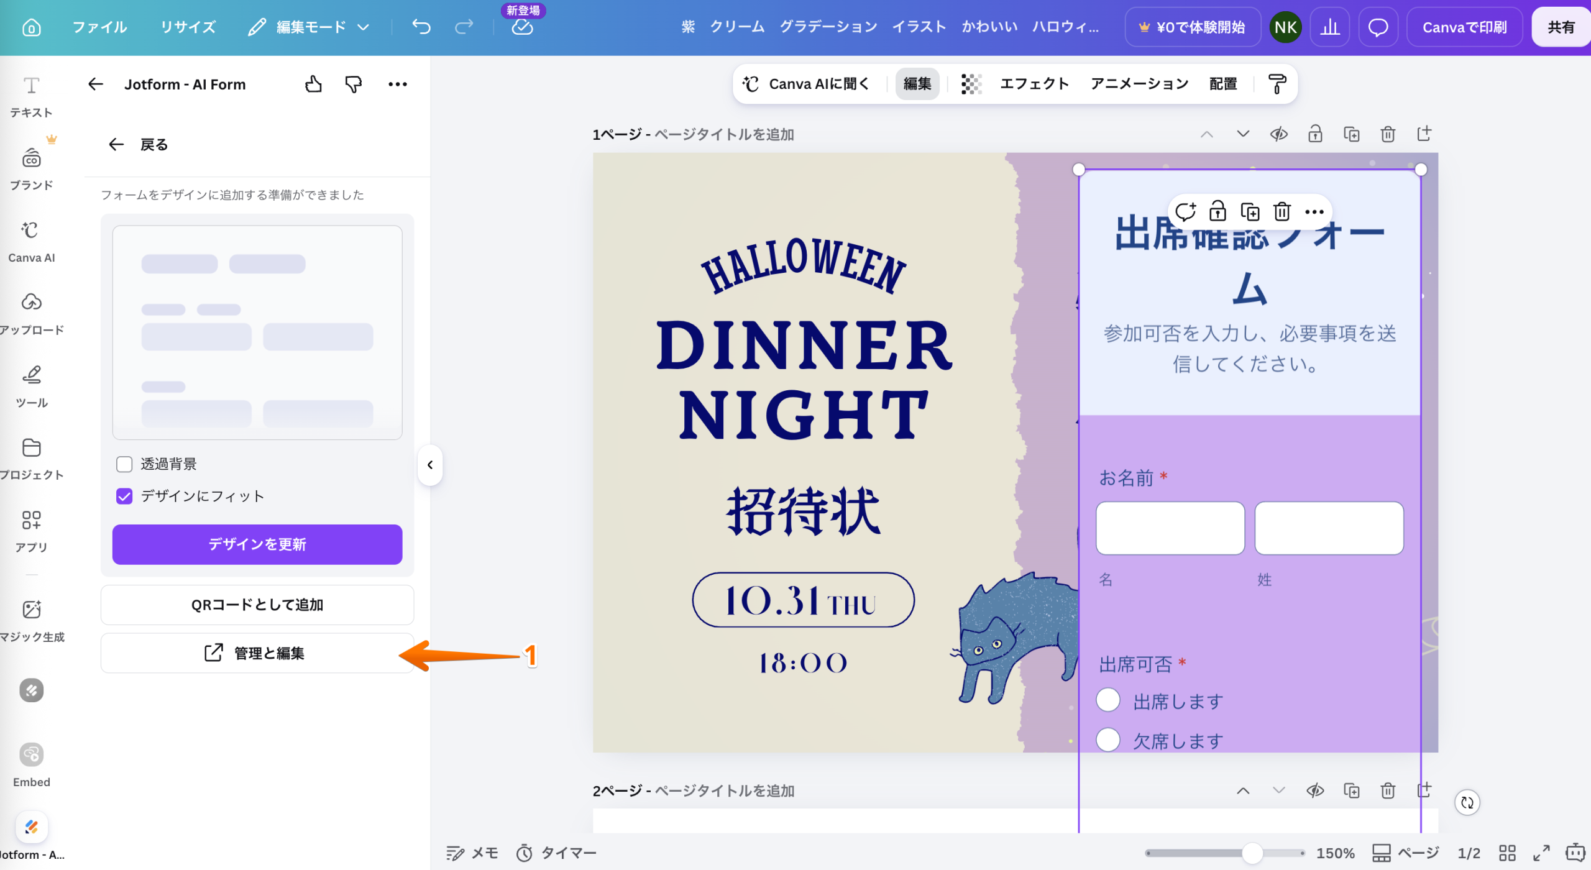Screen dimensions: 1591x870
Task: Open the リサイズ menu
Action: pyautogui.click(x=188, y=27)
